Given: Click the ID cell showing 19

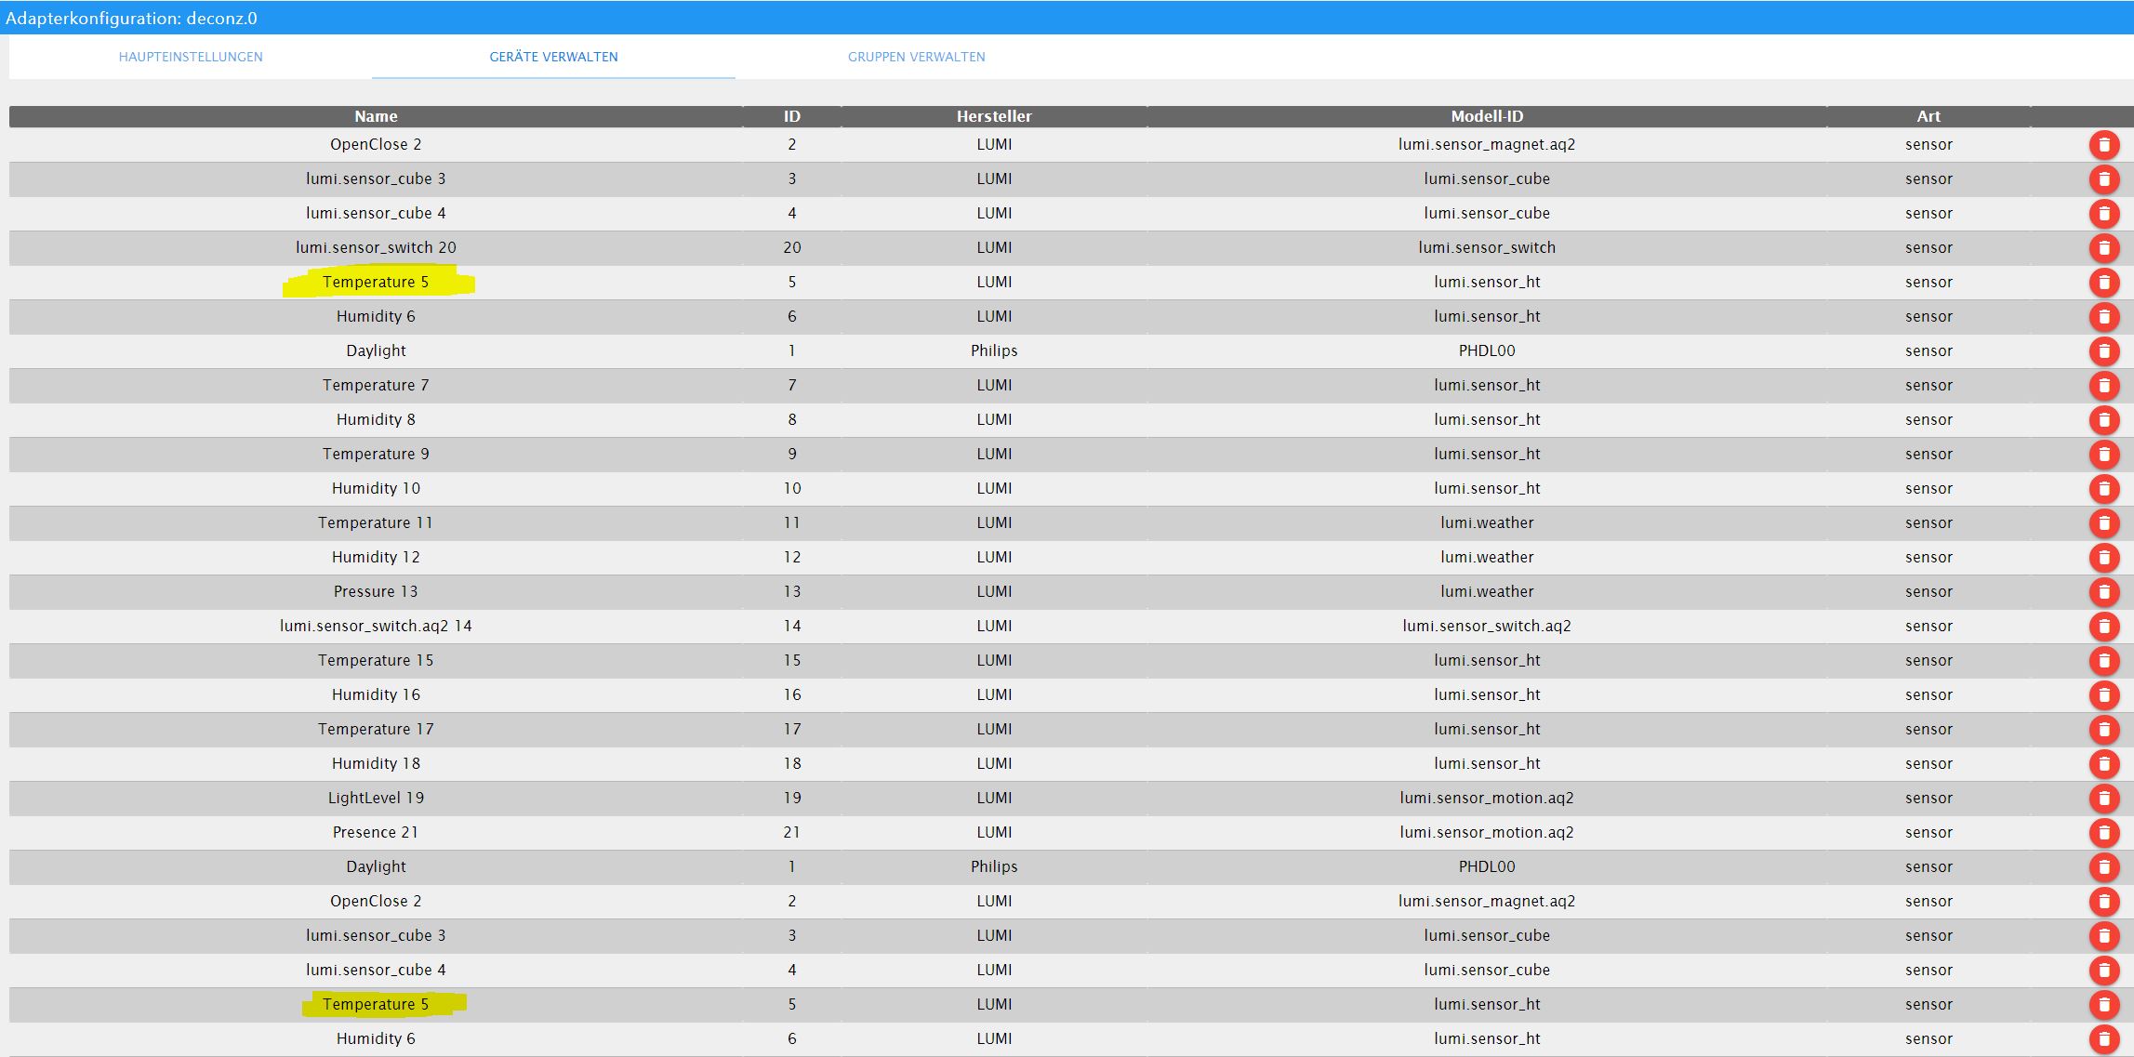Looking at the screenshot, I should click(x=791, y=798).
